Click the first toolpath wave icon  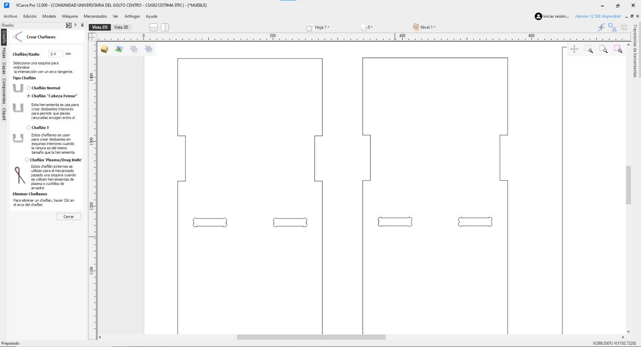click(134, 49)
